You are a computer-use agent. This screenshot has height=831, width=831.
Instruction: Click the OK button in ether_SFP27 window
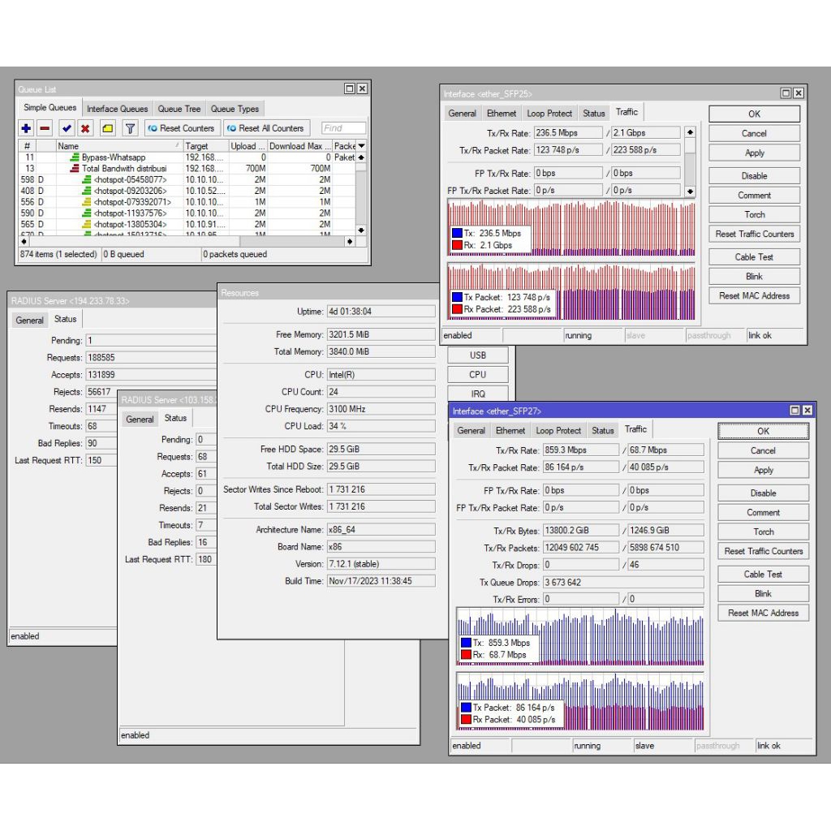(x=763, y=431)
